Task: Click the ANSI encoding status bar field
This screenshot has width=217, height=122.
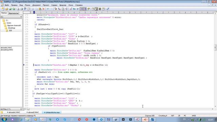Action: pos(194,116)
